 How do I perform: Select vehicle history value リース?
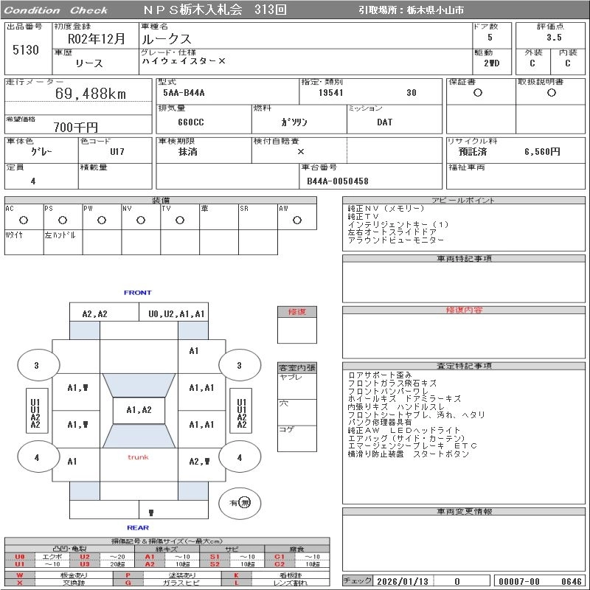pos(89,63)
